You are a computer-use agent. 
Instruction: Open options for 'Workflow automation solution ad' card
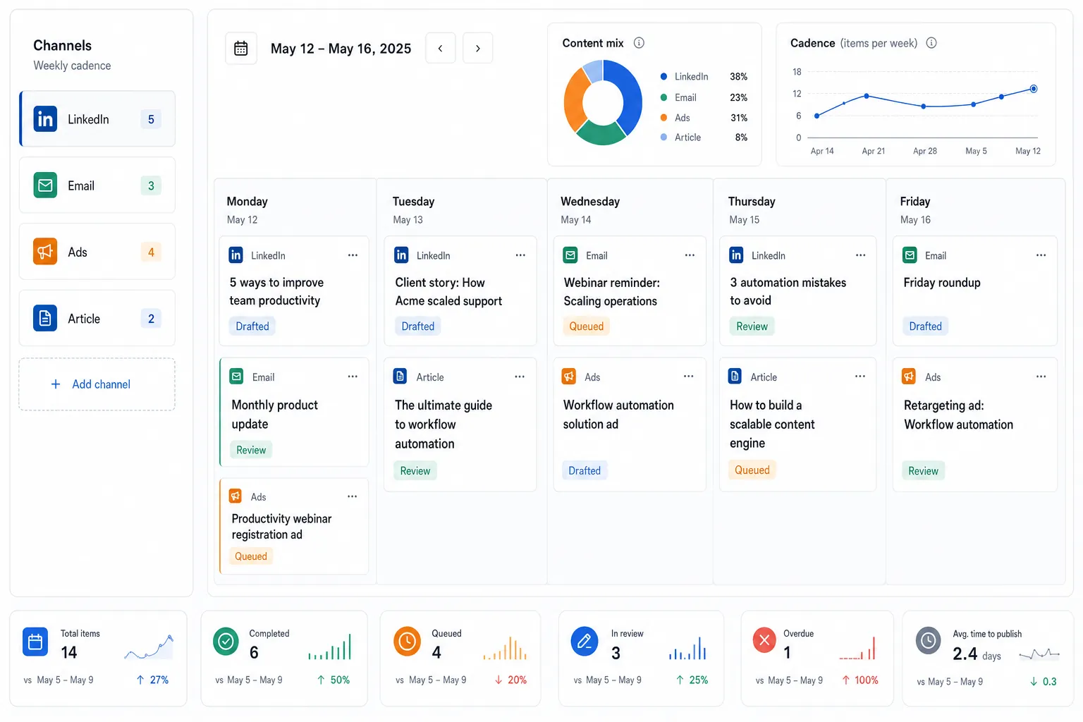pyautogui.click(x=688, y=377)
